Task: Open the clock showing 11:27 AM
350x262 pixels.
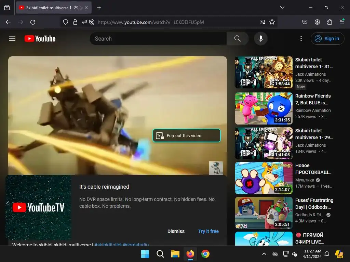Action: (x=312, y=254)
